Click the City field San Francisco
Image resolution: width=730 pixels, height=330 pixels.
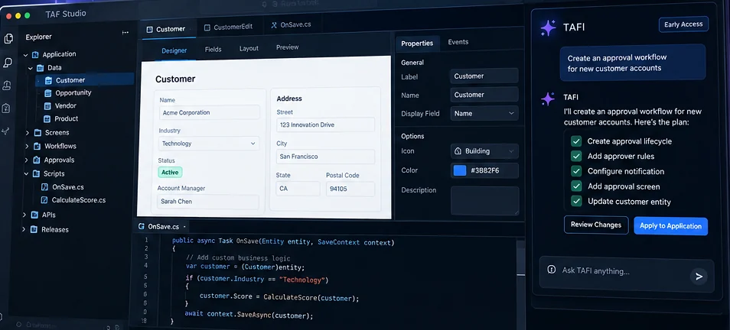pyautogui.click(x=325, y=157)
